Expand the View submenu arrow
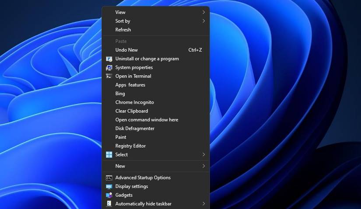Image resolution: width=361 pixels, height=209 pixels. tap(203, 12)
